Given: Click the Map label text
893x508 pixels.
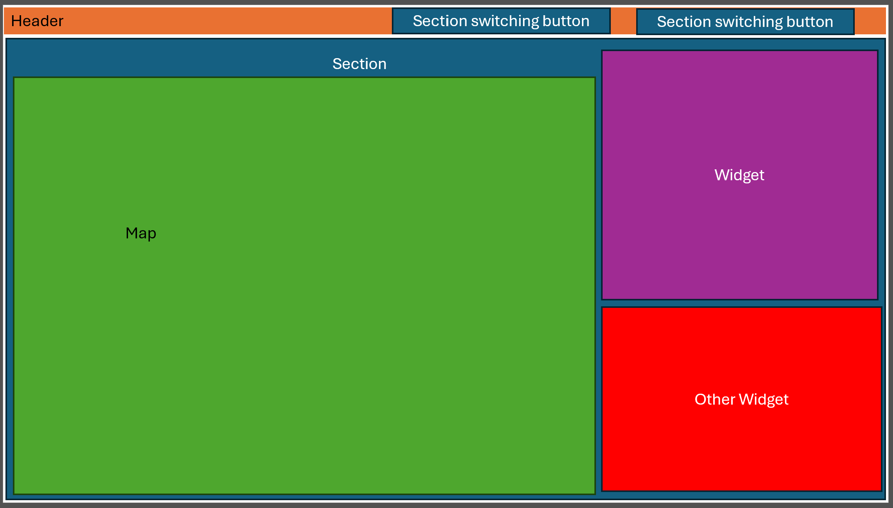Looking at the screenshot, I should click(x=141, y=233).
